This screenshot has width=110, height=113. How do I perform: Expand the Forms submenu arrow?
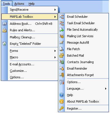pos(55,51)
